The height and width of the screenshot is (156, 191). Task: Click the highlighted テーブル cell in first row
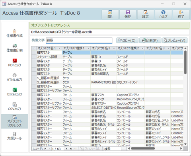tap(76, 53)
